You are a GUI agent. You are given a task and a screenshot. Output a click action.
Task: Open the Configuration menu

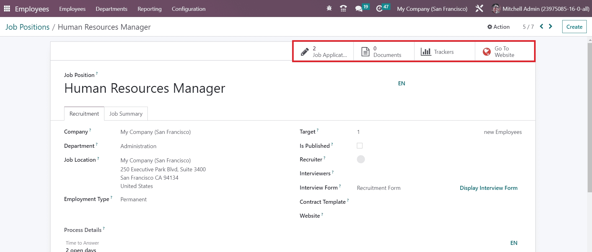[188, 9]
